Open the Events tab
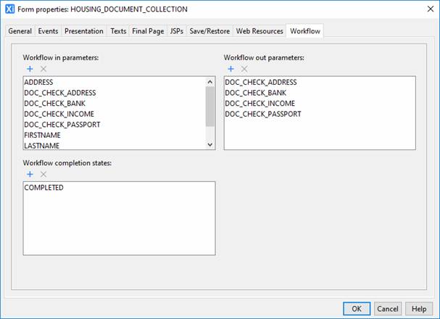The height and width of the screenshot is (319, 440). (48, 31)
